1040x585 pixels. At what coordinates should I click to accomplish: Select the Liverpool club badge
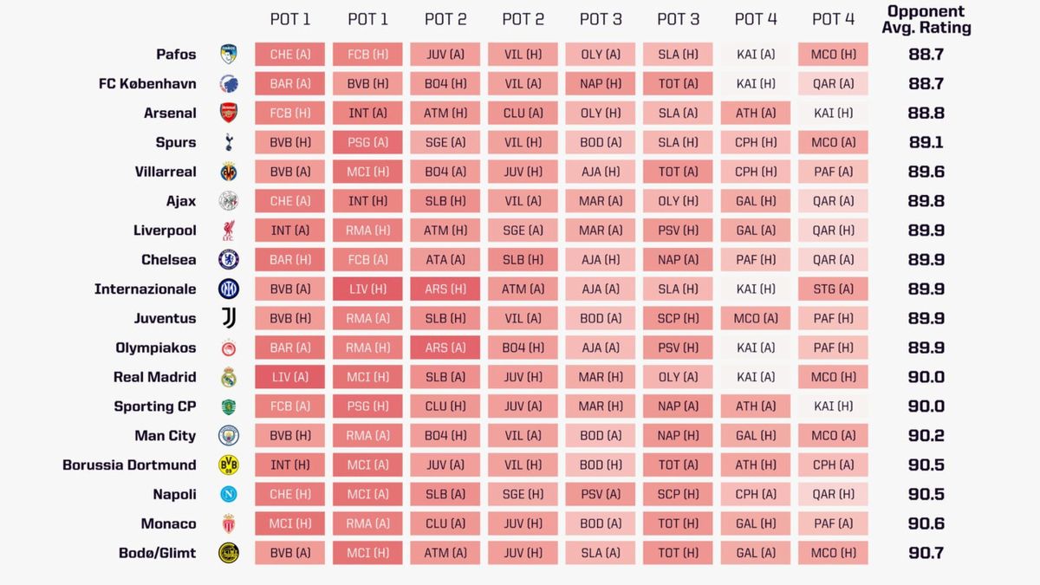pos(228,231)
